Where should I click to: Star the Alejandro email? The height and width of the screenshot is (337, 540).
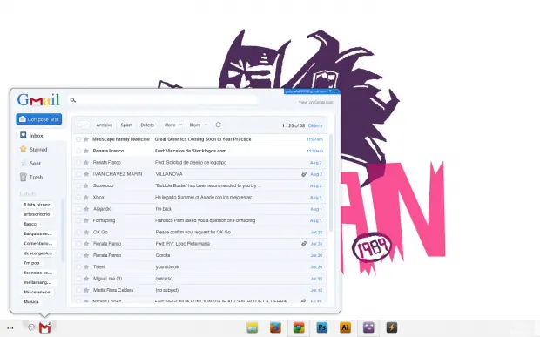[x=86, y=209]
